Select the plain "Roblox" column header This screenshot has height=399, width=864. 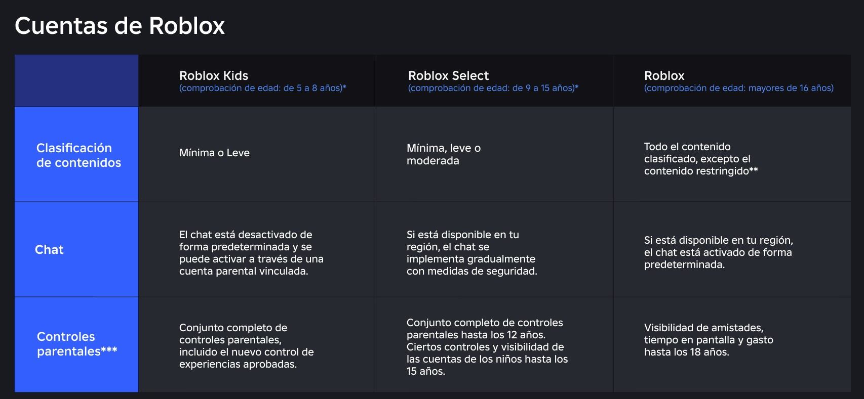(x=664, y=76)
